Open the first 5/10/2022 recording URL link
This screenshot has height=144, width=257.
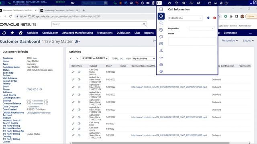[x=169, y=87]
